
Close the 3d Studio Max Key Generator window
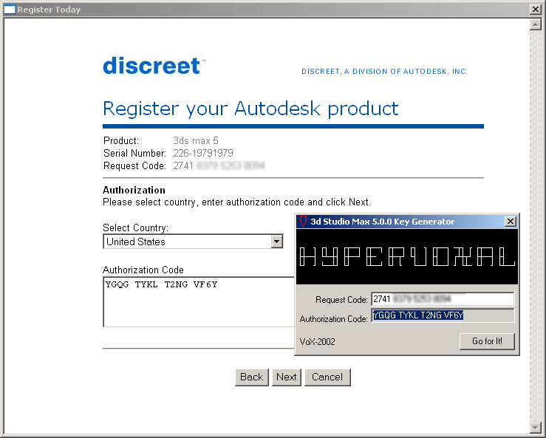510,221
